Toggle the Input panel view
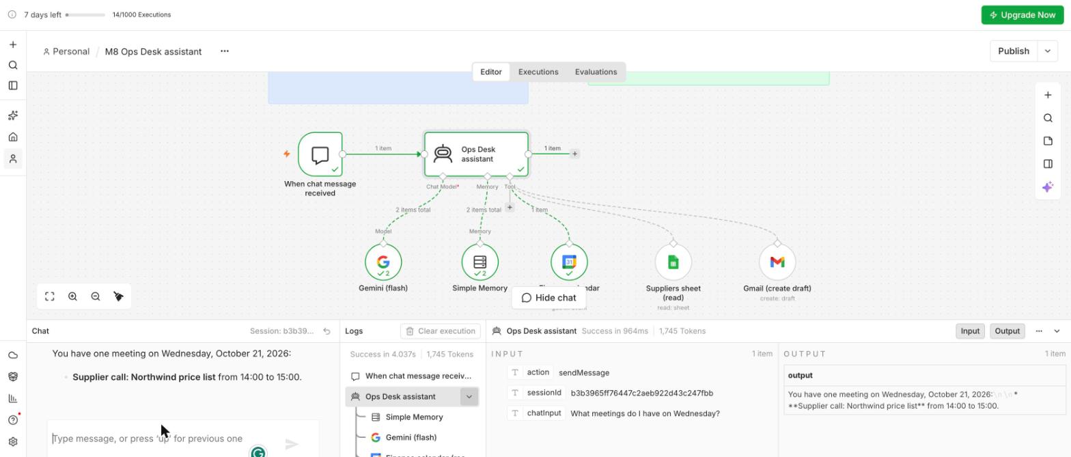Image resolution: width=1071 pixels, height=457 pixels. (x=970, y=331)
